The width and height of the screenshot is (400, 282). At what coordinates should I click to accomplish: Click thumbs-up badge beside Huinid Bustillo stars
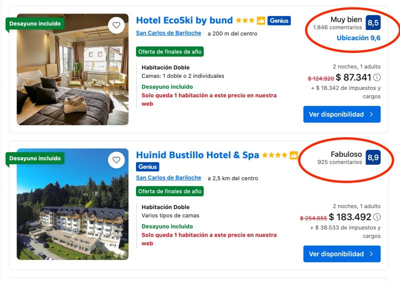293,155
